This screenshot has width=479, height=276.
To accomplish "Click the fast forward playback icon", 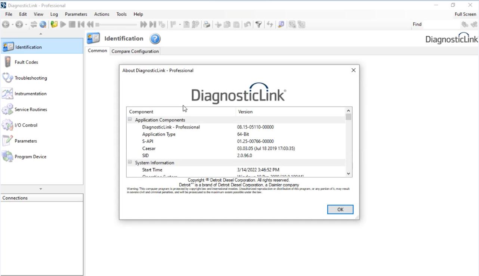I will [x=143, y=24].
